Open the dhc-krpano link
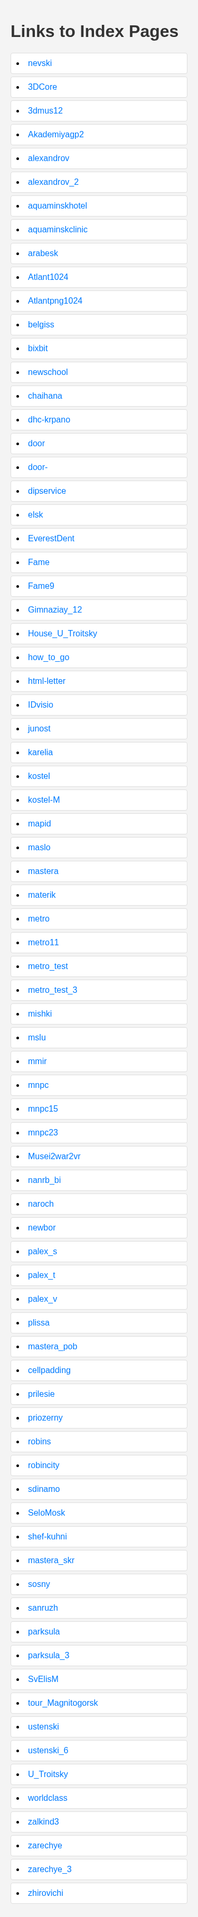This screenshot has height=1917, width=198. click(49, 420)
